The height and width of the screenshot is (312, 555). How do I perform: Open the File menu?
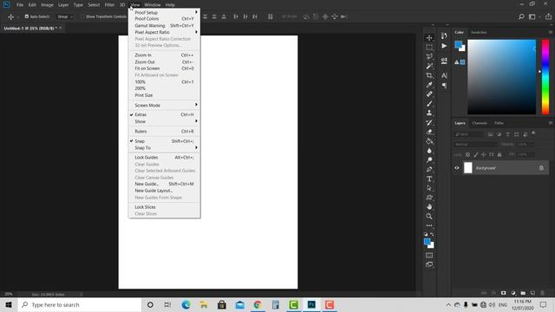(20, 5)
